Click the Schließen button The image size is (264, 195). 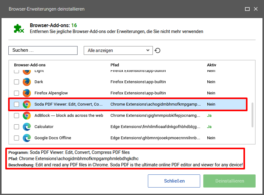174,181
